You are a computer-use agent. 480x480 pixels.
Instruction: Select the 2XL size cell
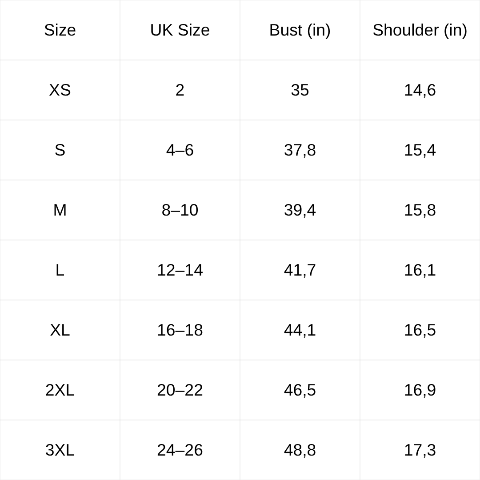tap(60, 390)
